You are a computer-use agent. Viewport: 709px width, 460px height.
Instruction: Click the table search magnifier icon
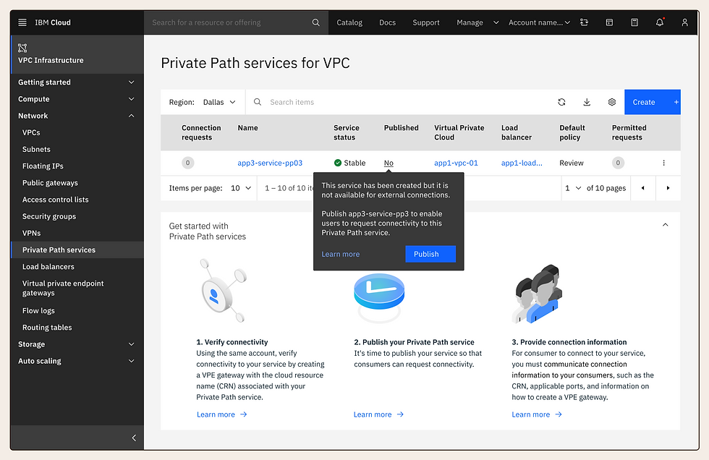pos(258,102)
